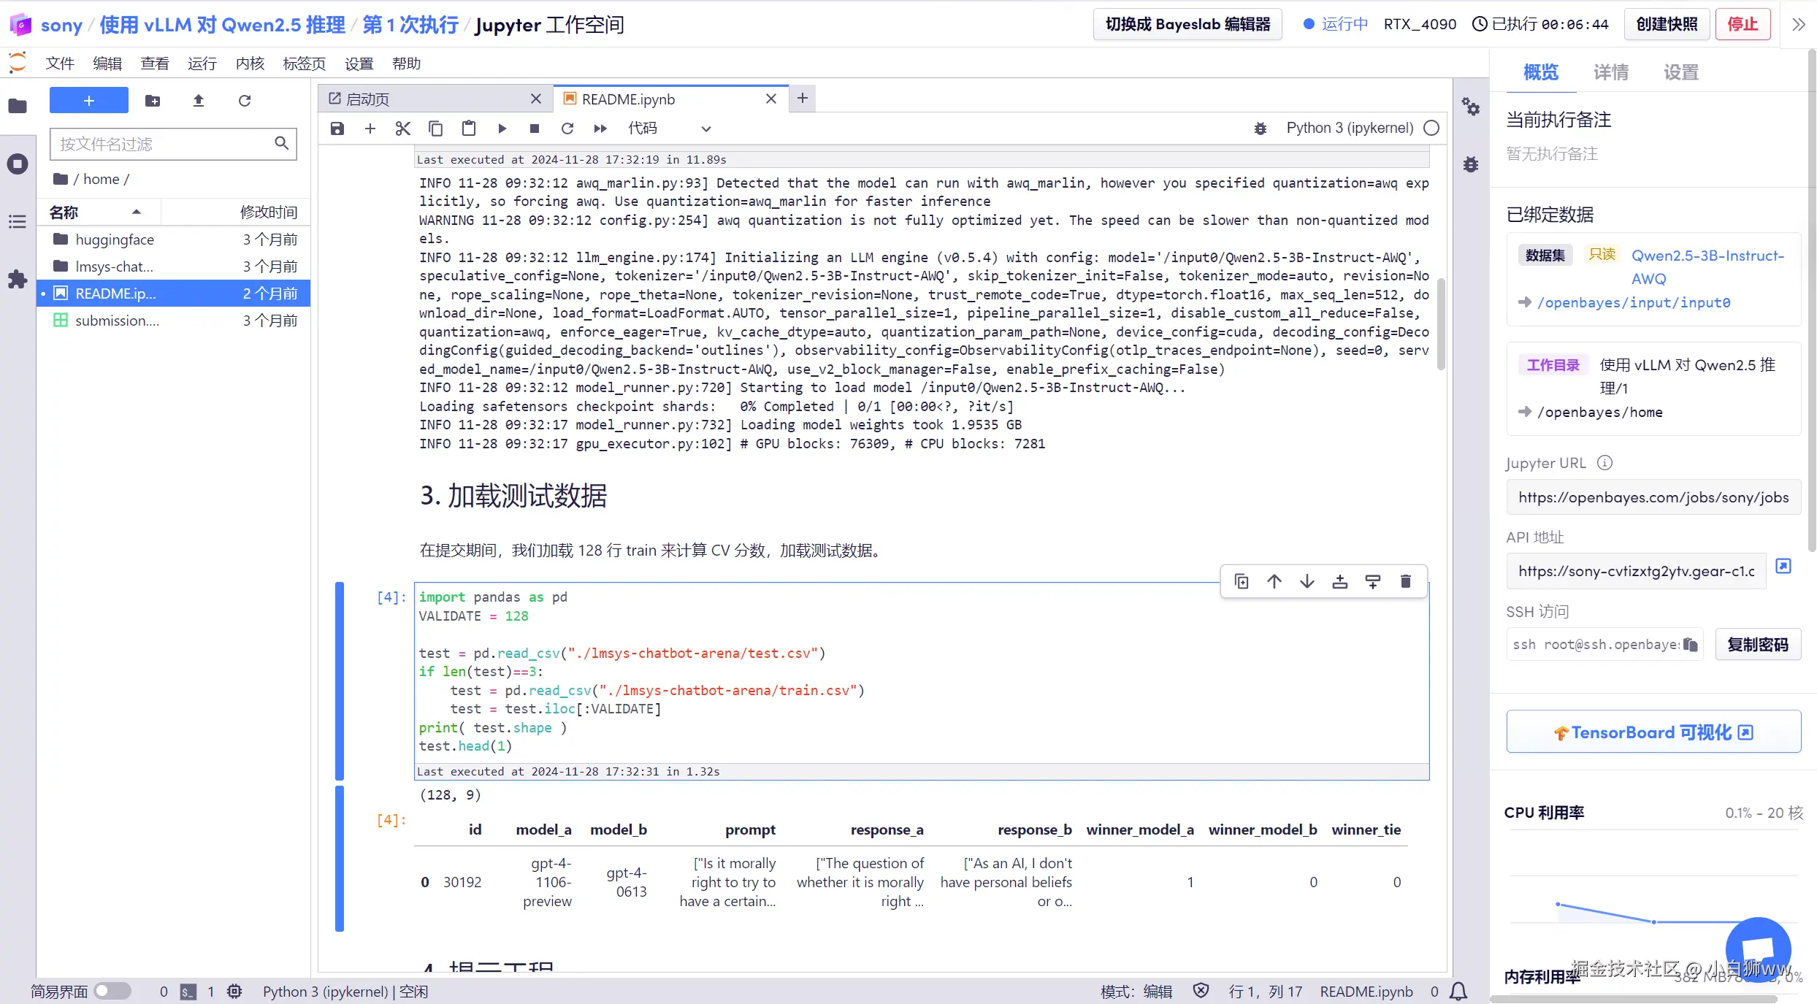Image resolution: width=1817 pixels, height=1004 pixels.
Task: Move the cell up with the arrow icon
Action: coord(1274,581)
